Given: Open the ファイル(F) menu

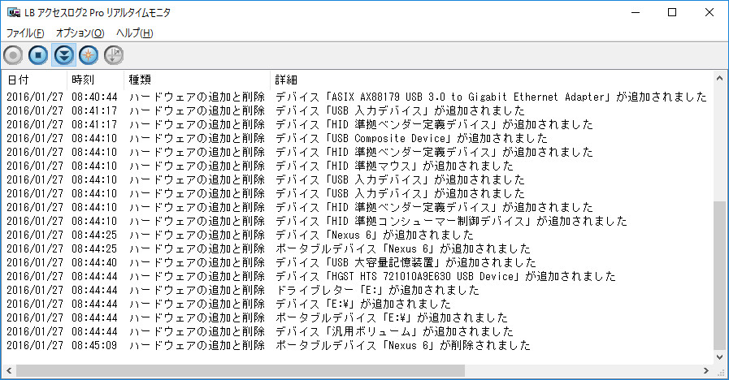Looking at the screenshot, I should click(25, 33).
